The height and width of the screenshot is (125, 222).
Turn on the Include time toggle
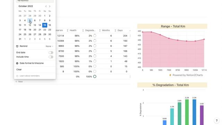(51, 57)
